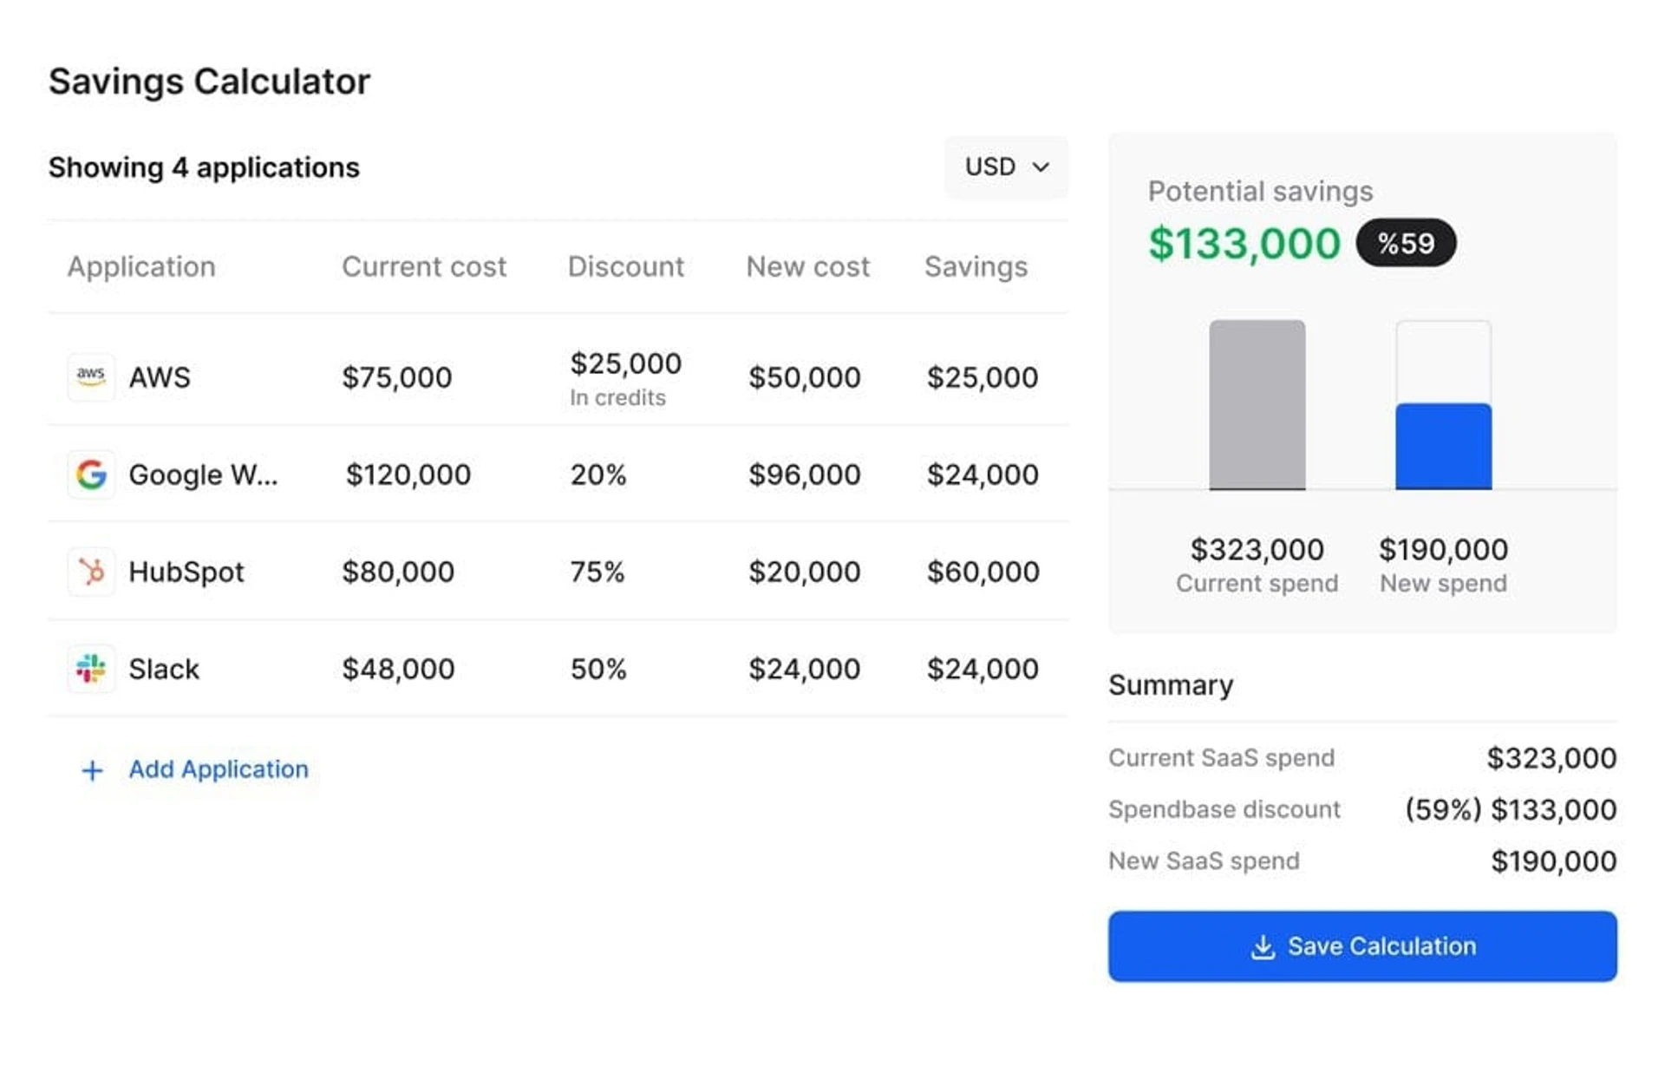
Task: Click the Slack 50% discount value
Action: (x=598, y=669)
